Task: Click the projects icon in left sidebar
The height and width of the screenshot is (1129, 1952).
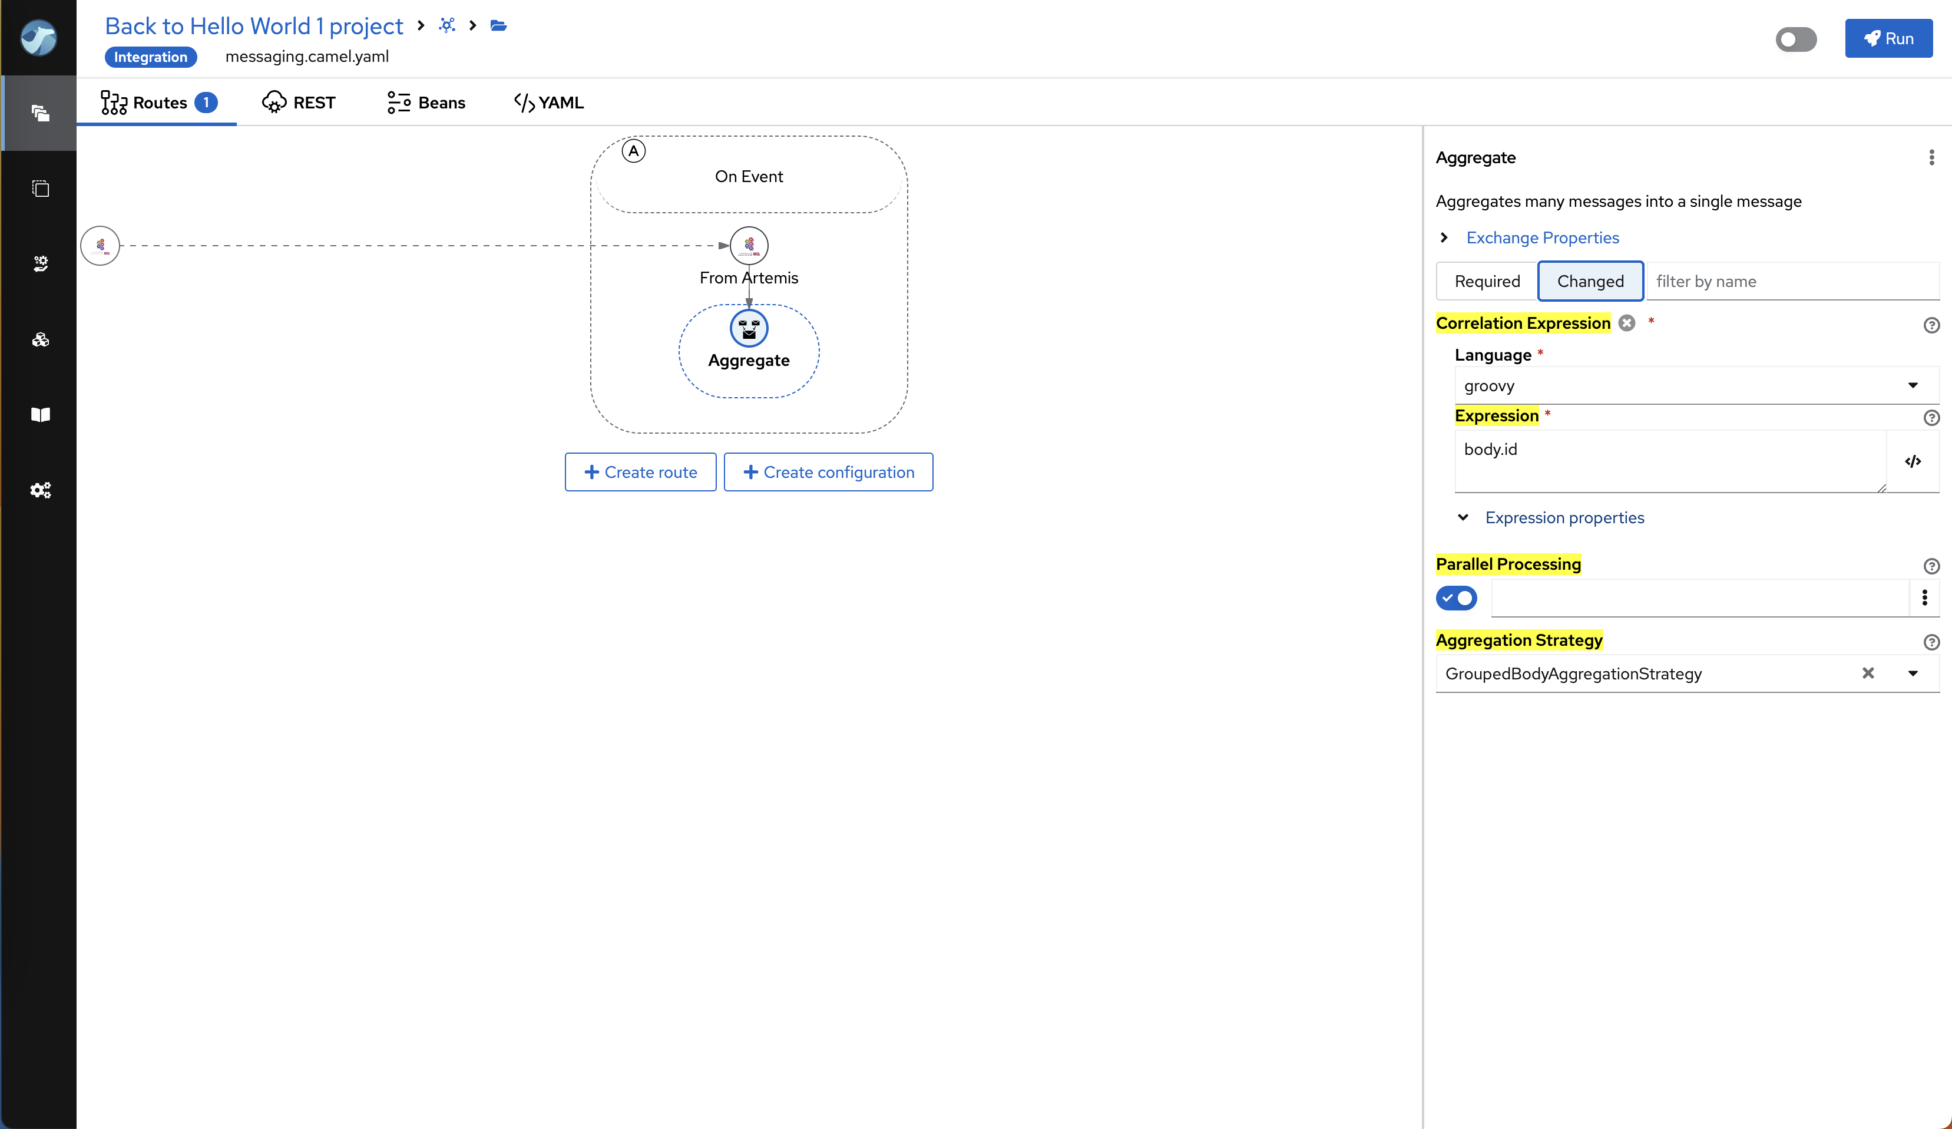Action: click(x=40, y=113)
